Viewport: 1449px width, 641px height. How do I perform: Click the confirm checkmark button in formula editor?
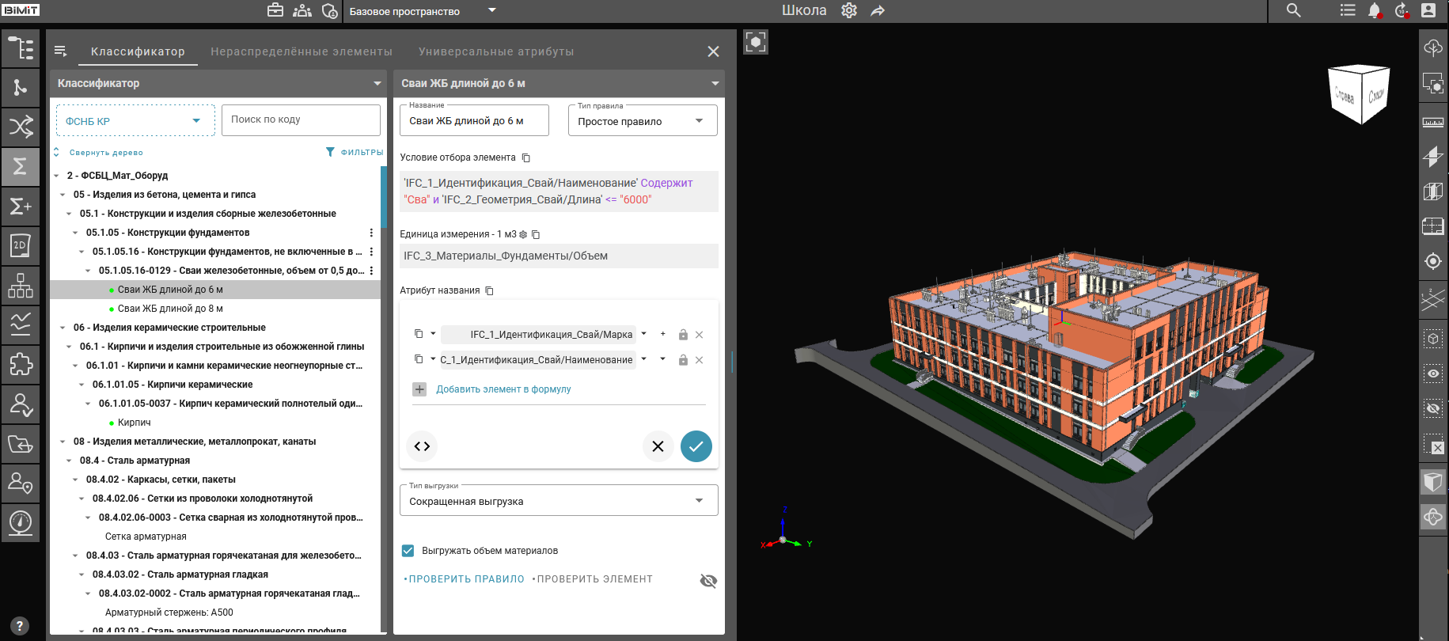click(696, 446)
